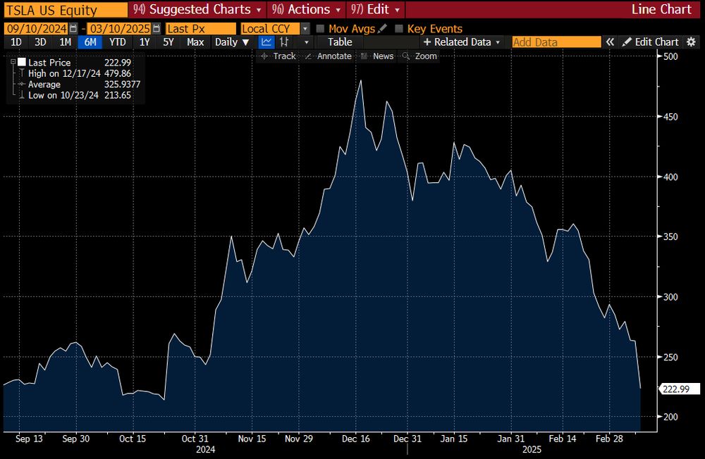Screen dimensions: 705x459
Task: Collapse the legend box toggle
Action: pyautogui.click(x=13, y=62)
